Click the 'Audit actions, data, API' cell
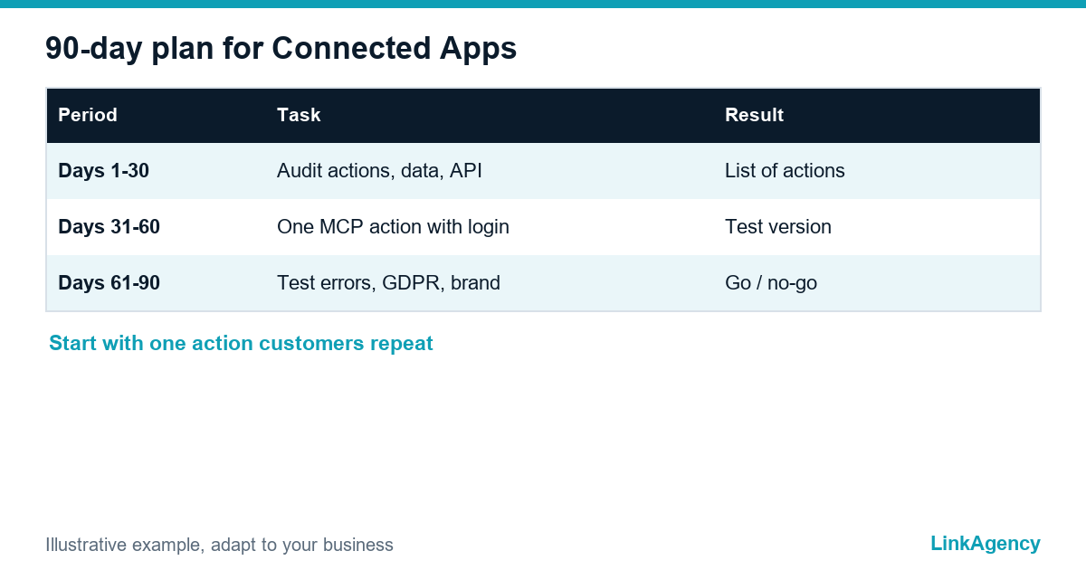 coord(379,171)
